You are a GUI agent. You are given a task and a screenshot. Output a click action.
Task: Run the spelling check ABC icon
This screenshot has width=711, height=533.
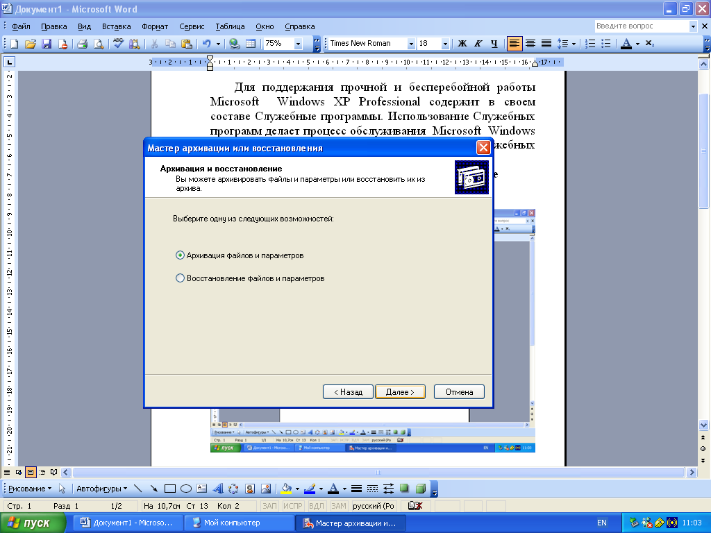(x=118, y=44)
